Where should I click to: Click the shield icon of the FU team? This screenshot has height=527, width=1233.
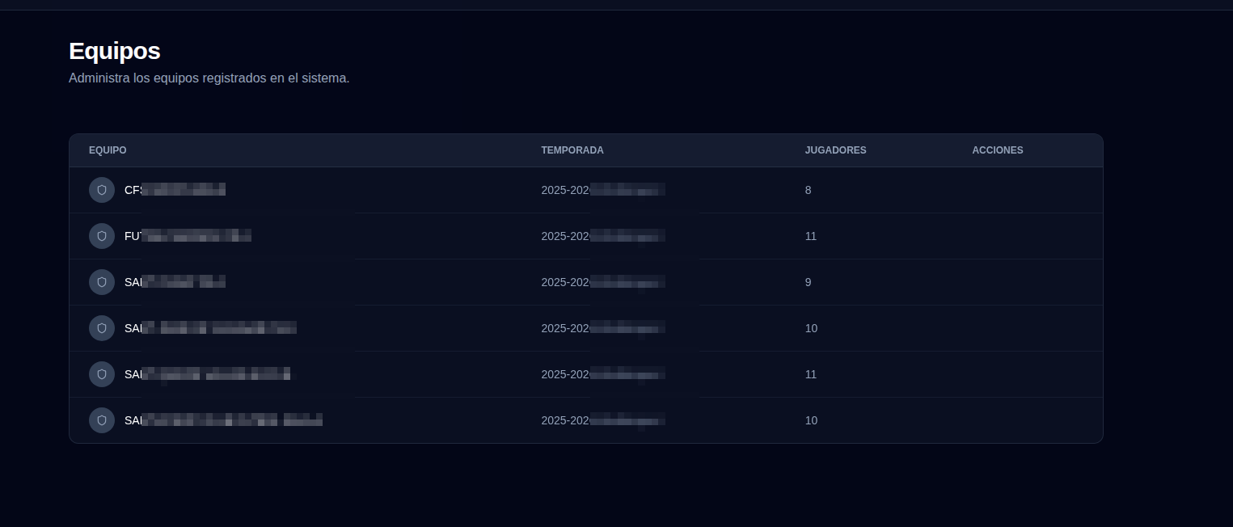point(102,236)
